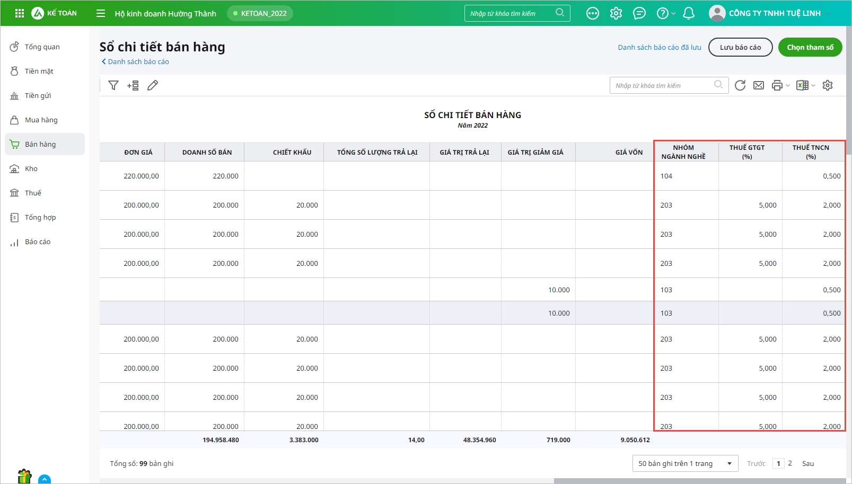This screenshot has width=852, height=484.
Task: Go to Báo cáo sidebar item
Action: click(x=38, y=241)
